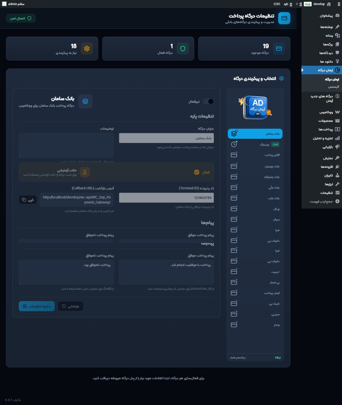The width and height of the screenshot is (342, 405).
Task: Select the بانک ملّی gateway
Action: coord(255,188)
